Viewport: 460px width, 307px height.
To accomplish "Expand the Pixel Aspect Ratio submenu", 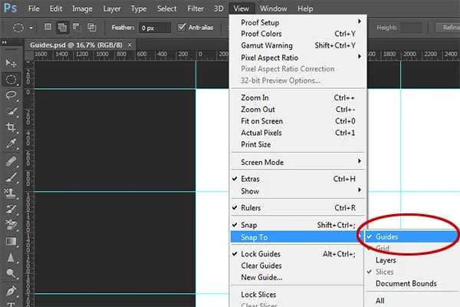I will 297,58.
